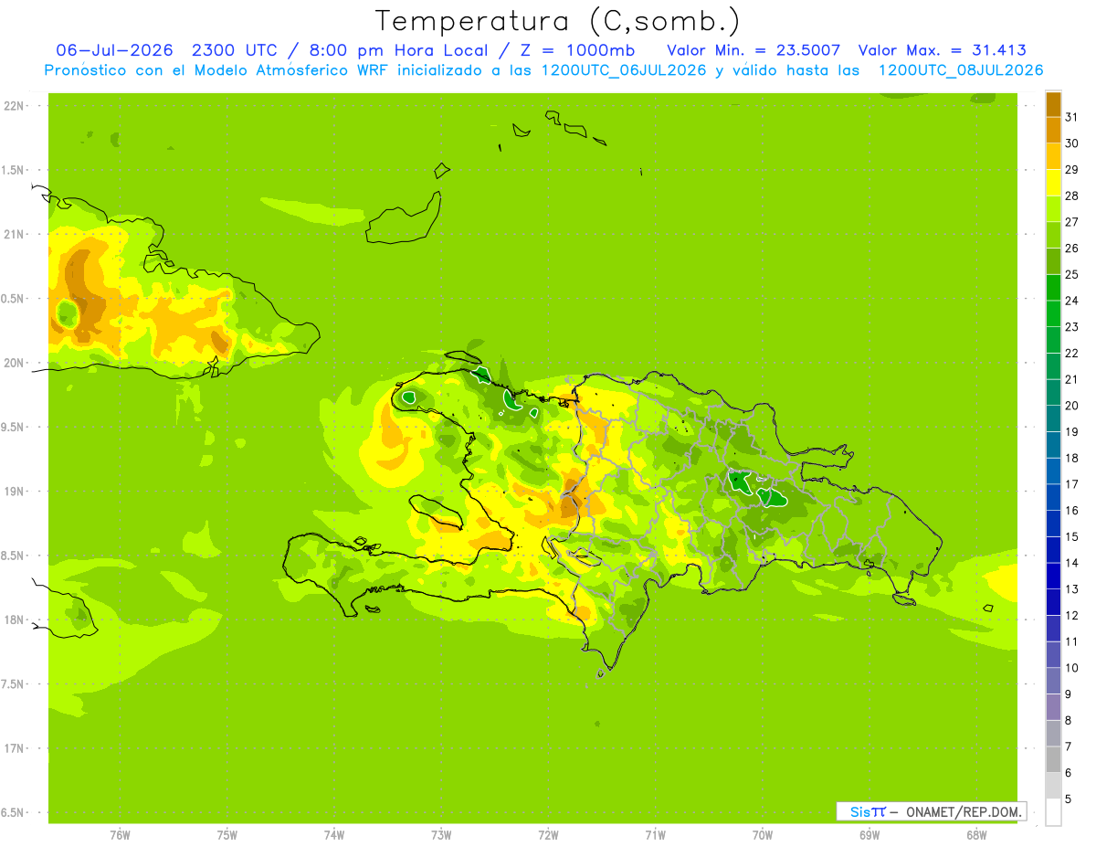
Task: Click the legend value 20
Action: click(x=1071, y=406)
